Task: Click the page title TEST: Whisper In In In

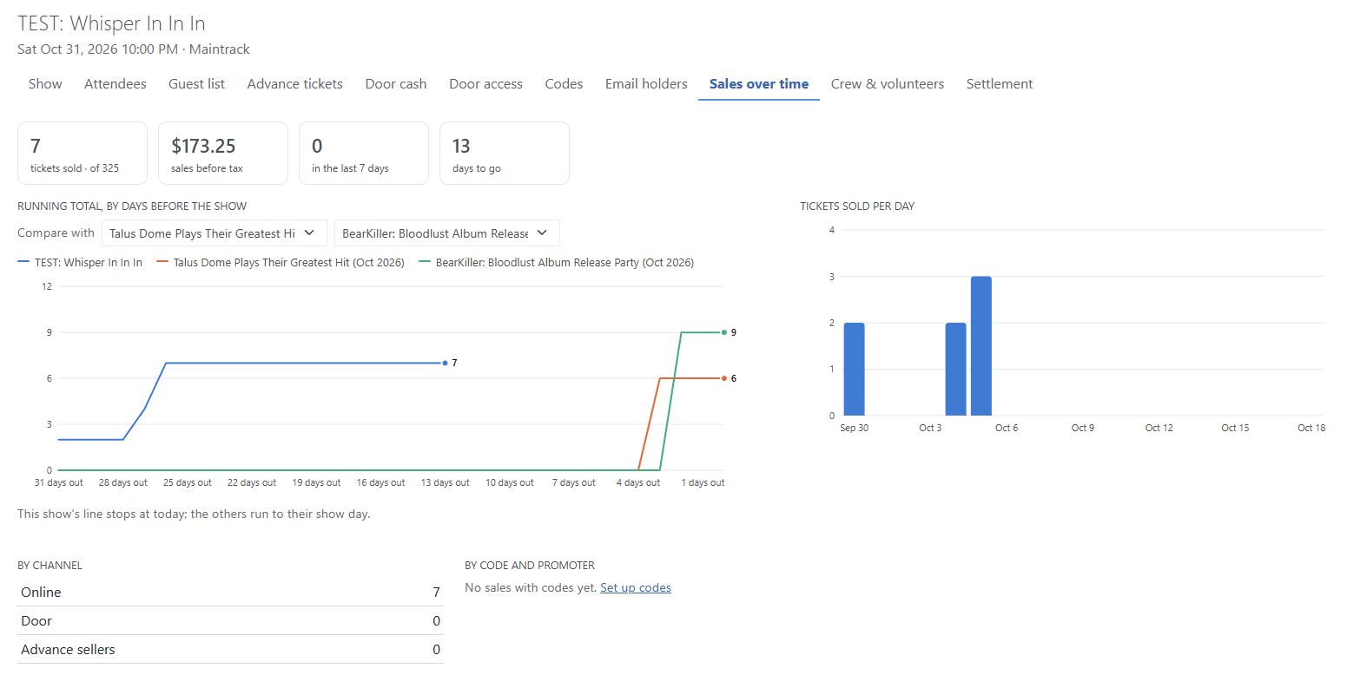Action: click(x=111, y=23)
